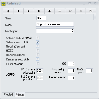Click the vertical scrollbar thumb
99x99 pixels.
[95, 17]
